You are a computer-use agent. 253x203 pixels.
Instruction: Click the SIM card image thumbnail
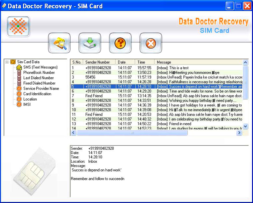pos(35,171)
